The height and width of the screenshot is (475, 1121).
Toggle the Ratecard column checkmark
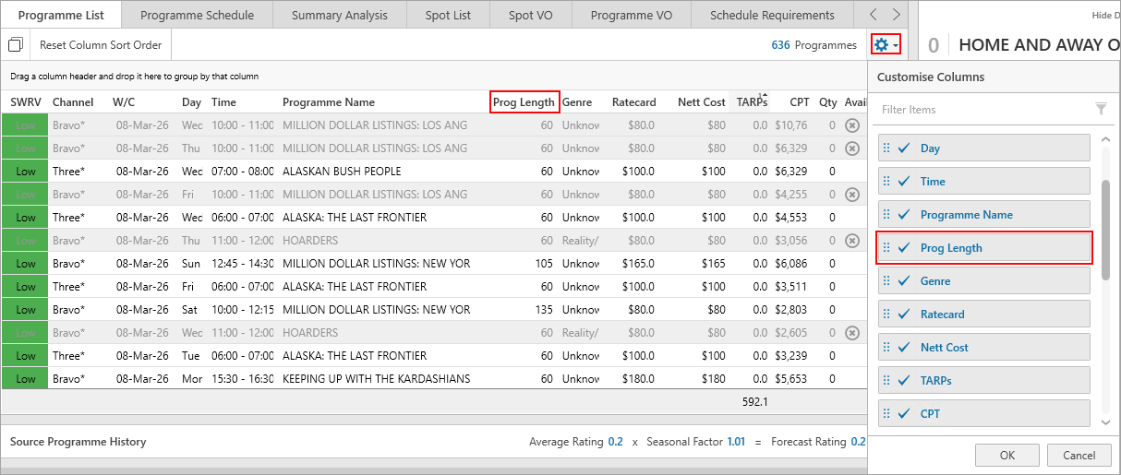pyautogui.click(x=904, y=315)
